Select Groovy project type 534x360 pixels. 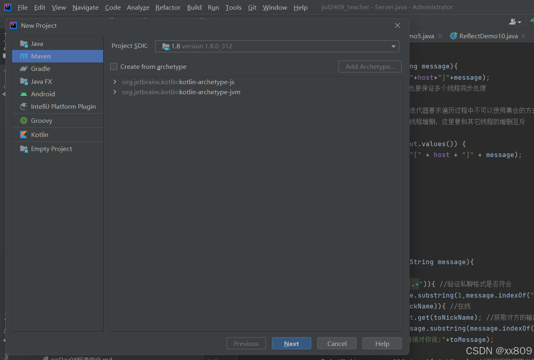pyautogui.click(x=58, y=120)
